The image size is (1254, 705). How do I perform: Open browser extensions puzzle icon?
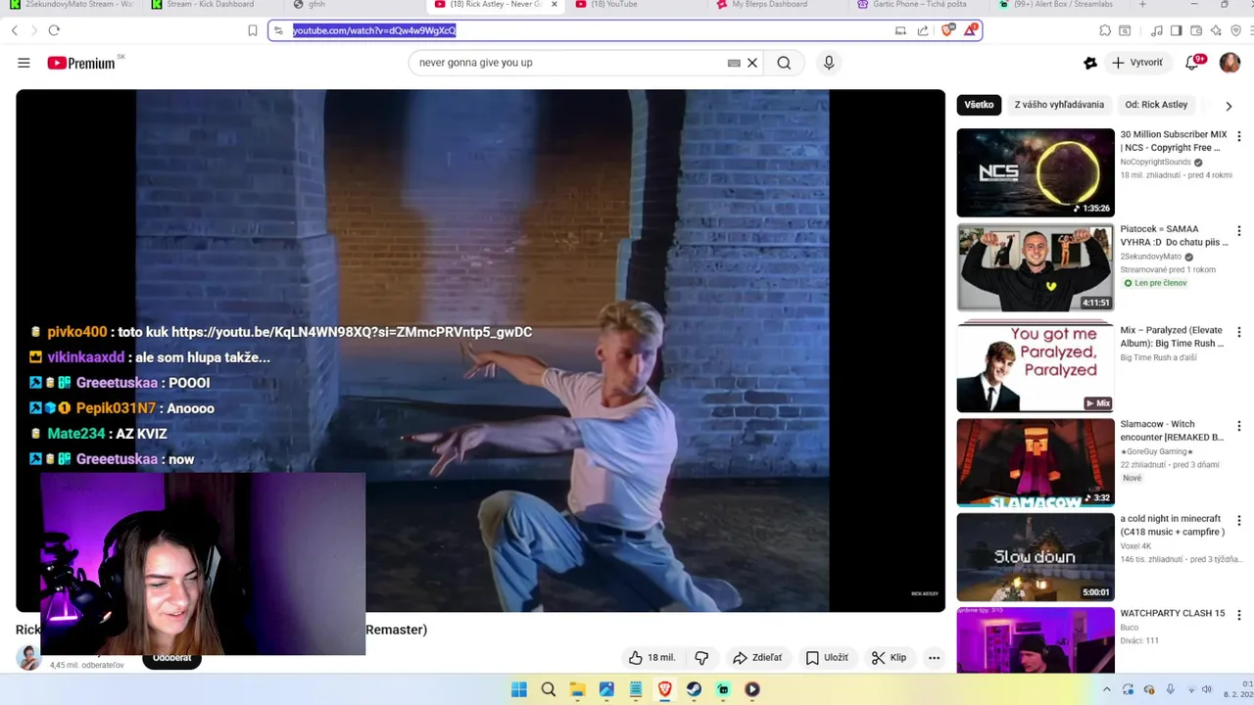(x=1105, y=30)
